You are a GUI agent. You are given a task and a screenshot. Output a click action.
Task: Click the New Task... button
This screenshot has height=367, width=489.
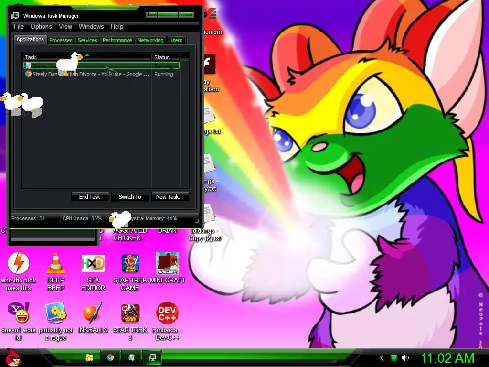click(170, 197)
